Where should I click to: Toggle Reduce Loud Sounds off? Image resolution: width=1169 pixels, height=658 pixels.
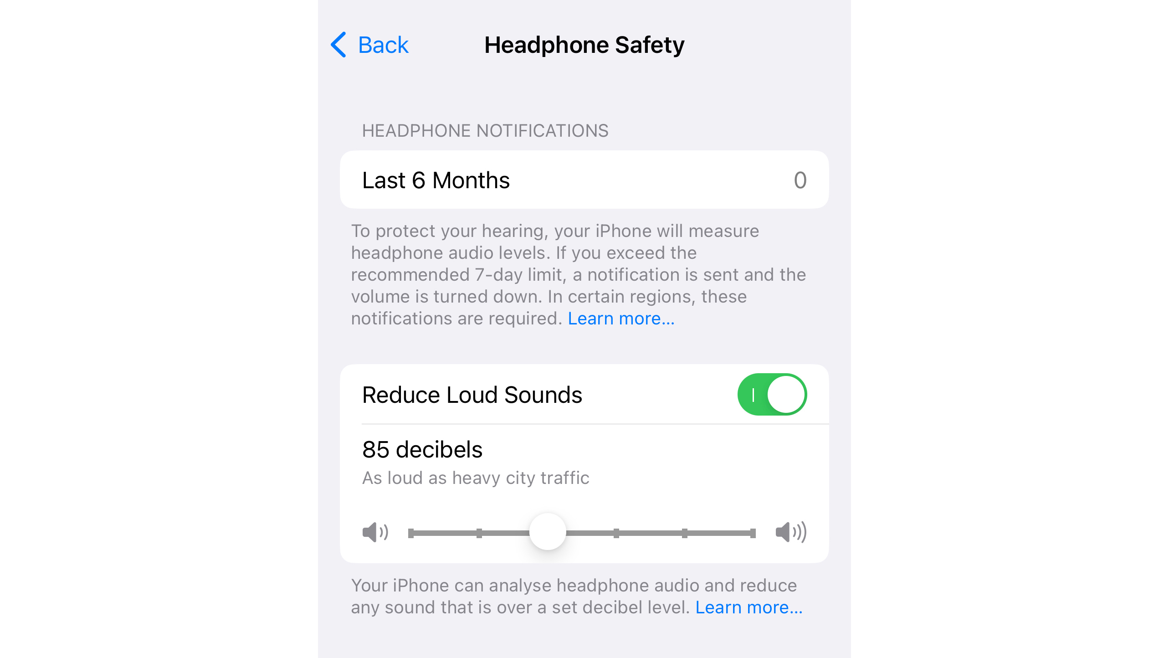771,394
